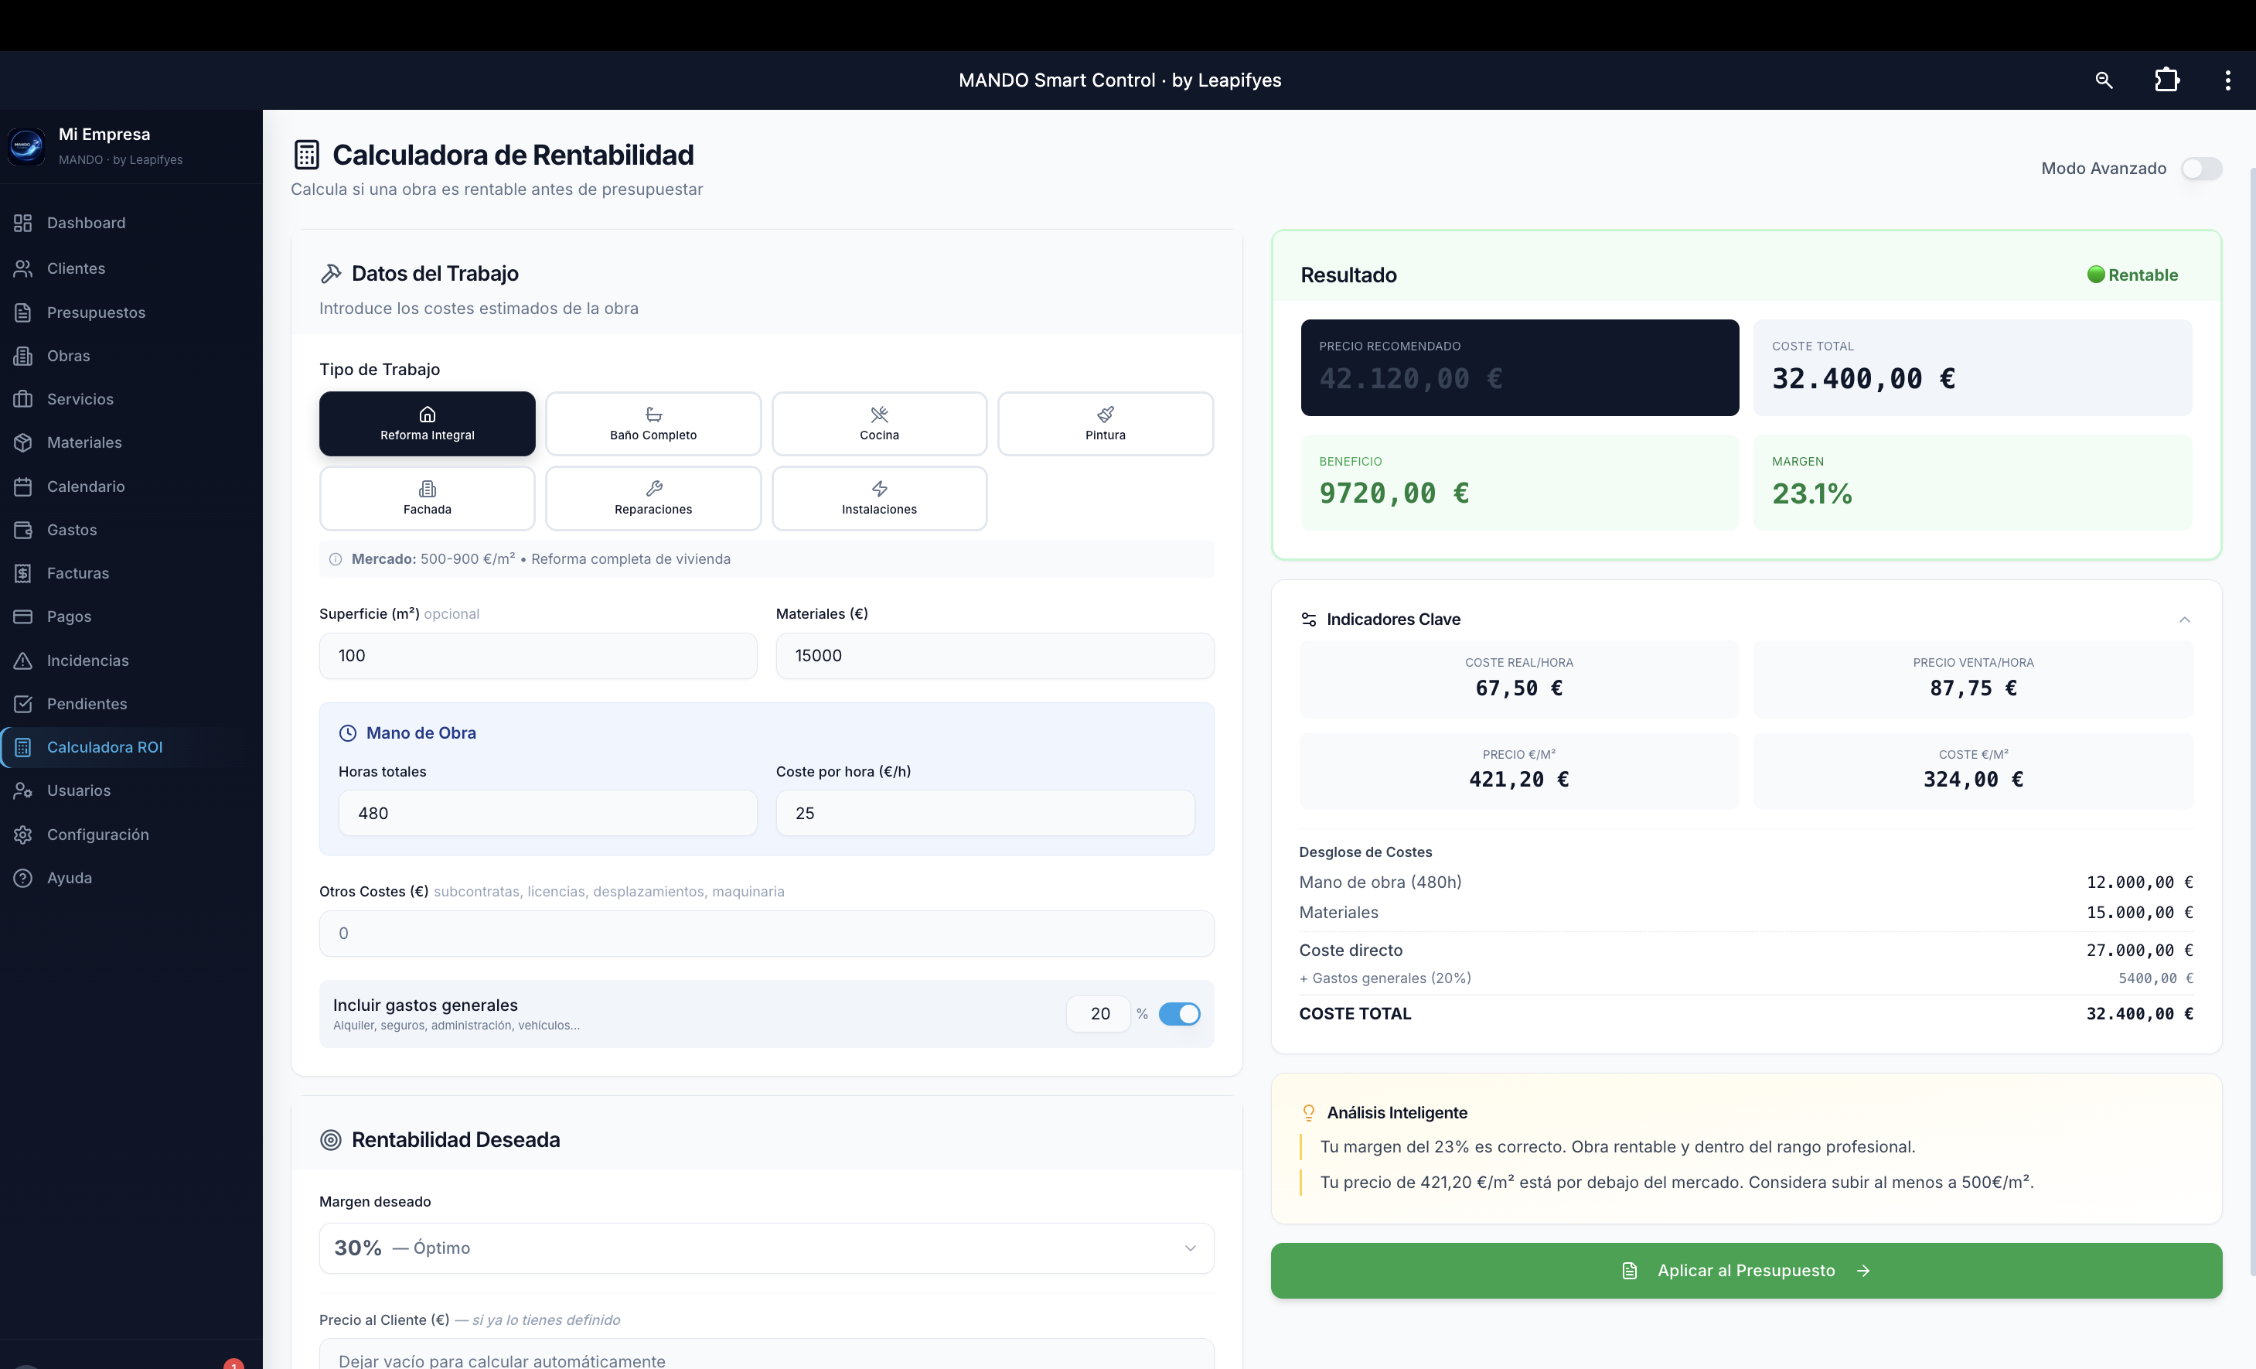
Task: Open Usuarios in the sidebar
Action: click(131, 791)
